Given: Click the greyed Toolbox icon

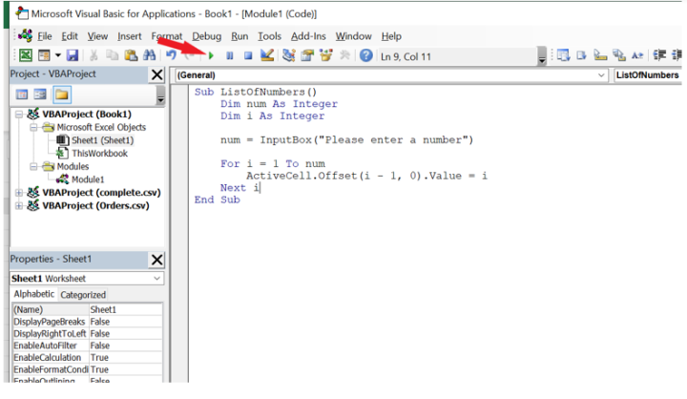Looking at the screenshot, I should click(344, 55).
